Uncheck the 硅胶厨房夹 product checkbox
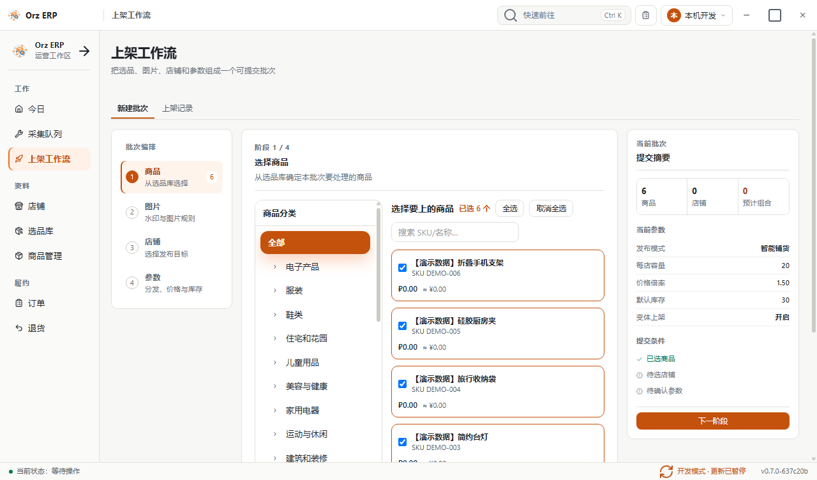817x480 pixels. 403,326
